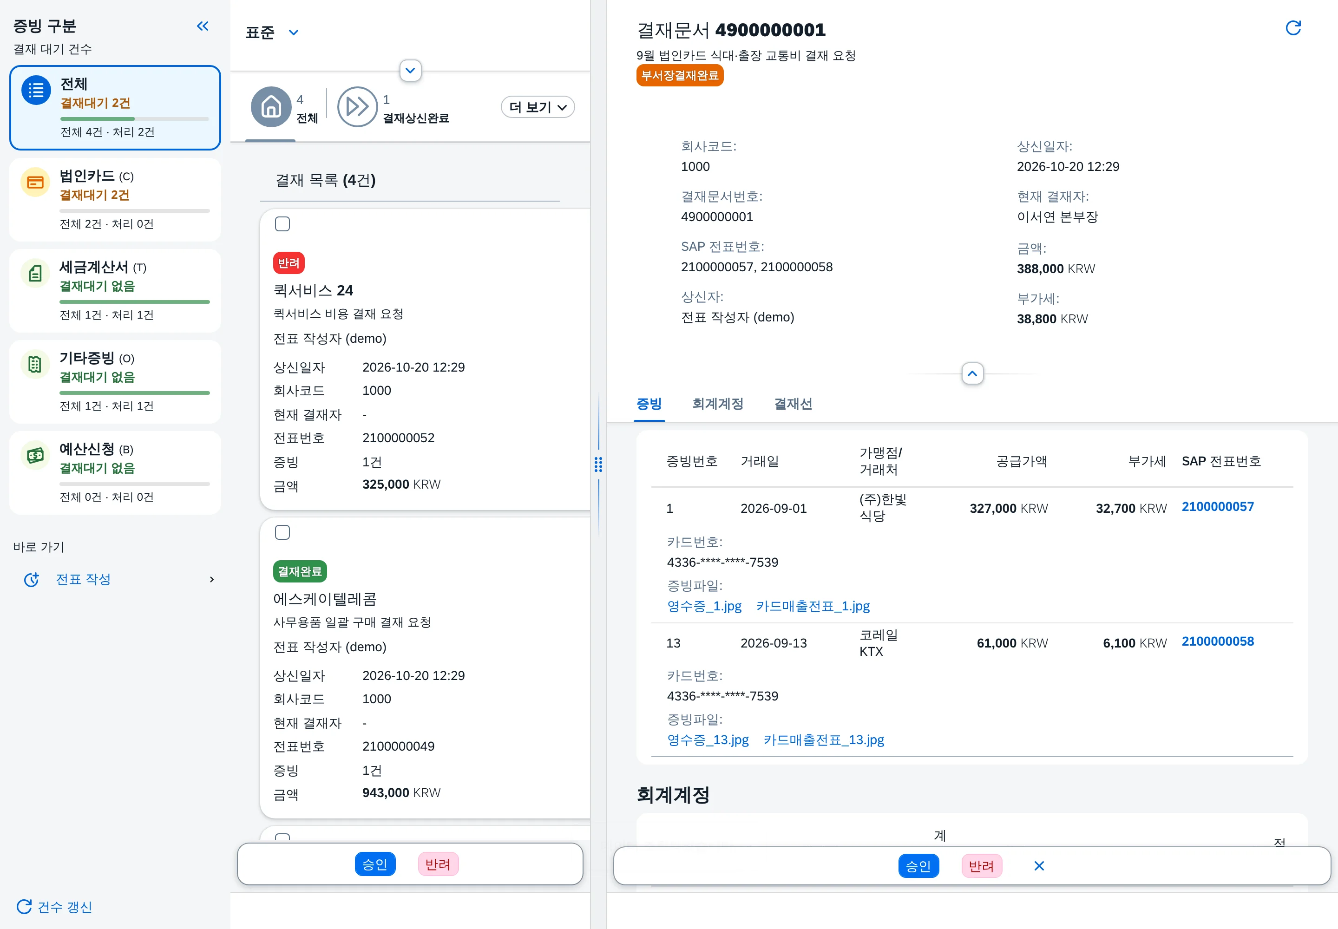The height and width of the screenshot is (929, 1338).
Task: Open the 표준 view variant dropdown
Action: pyautogui.click(x=294, y=33)
